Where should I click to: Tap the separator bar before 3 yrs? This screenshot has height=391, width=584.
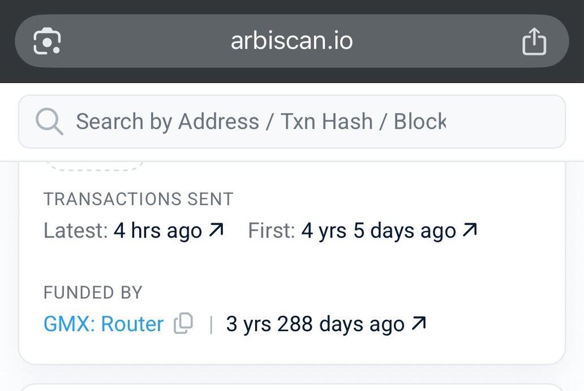click(211, 324)
